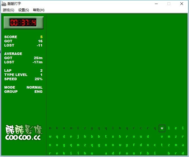The image size is (189, 157).
Task: Click the MODE value NORMAL
Action: (x=34, y=87)
